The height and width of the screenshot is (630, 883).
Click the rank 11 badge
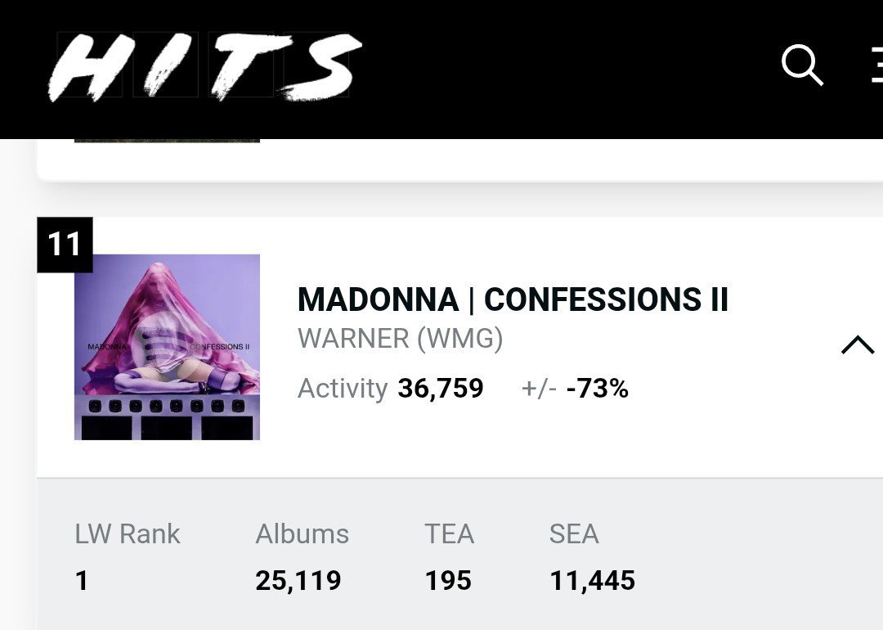pyautogui.click(x=65, y=245)
